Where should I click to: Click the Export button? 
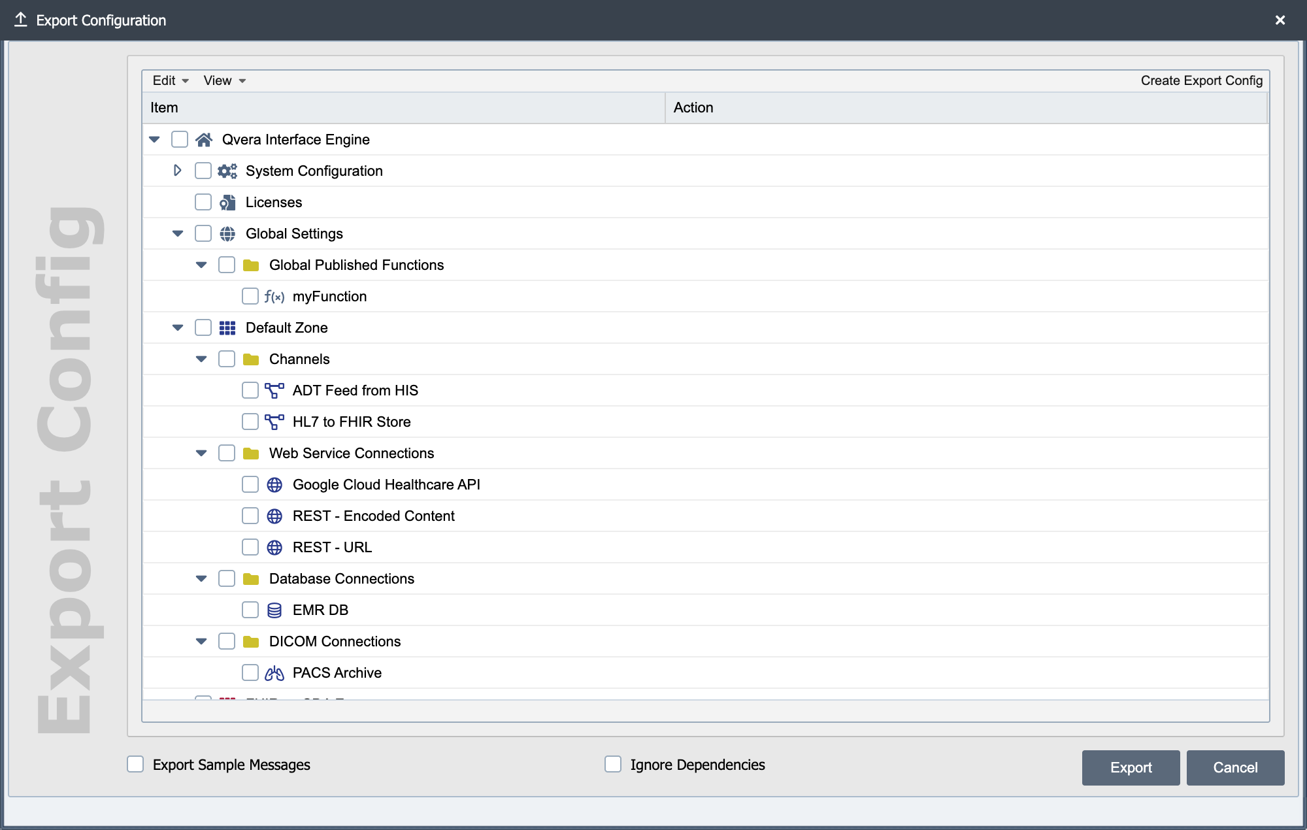pyautogui.click(x=1131, y=767)
